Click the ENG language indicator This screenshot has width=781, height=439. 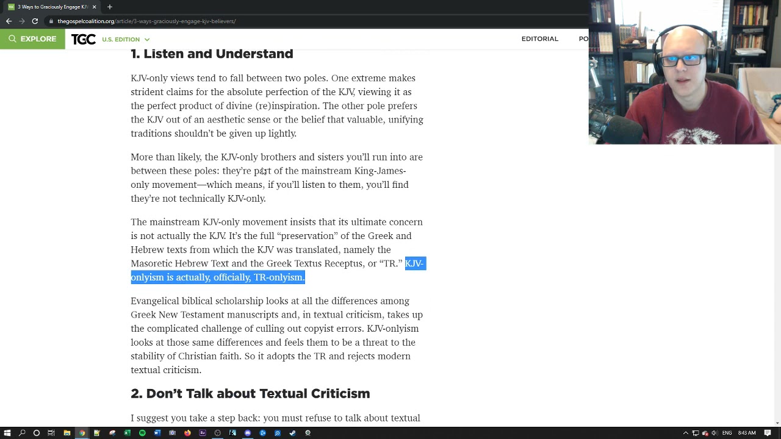click(x=727, y=433)
